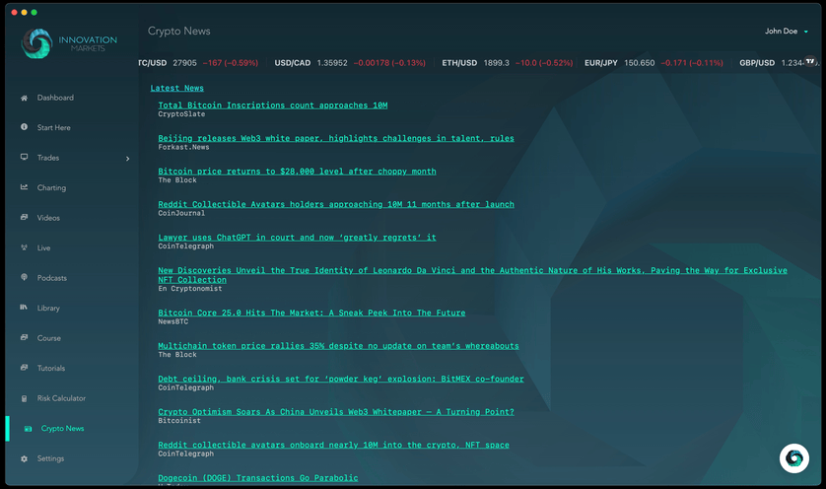
Task: Open Leonardo Da Vinci NFT Collection article
Action: pos(472,275)
